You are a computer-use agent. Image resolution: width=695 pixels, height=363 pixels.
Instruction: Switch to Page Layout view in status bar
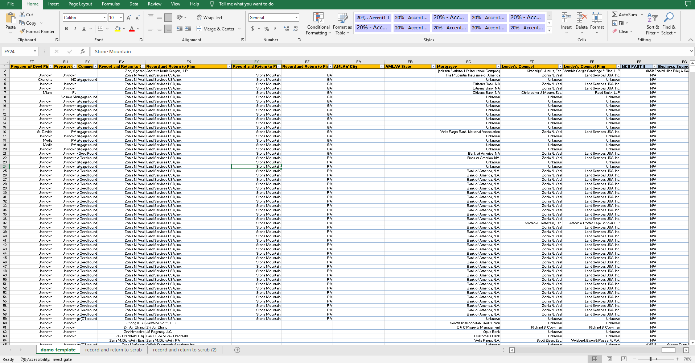tap(609, 359)
